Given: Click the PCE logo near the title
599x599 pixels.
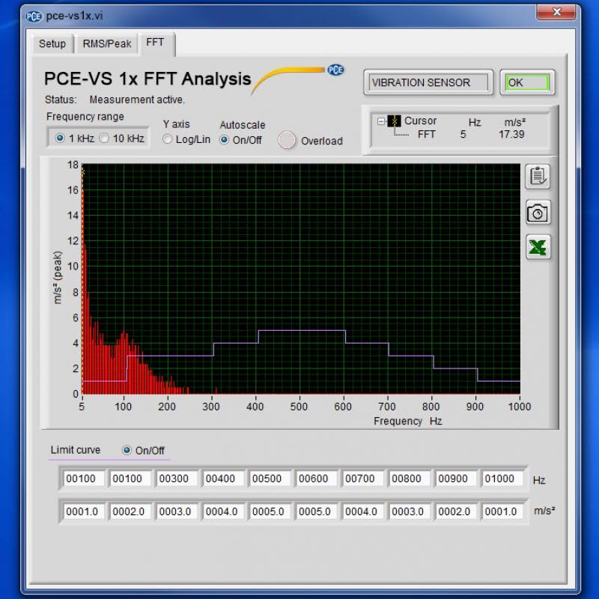Looking at the screenshot, I should click(336, 69).
